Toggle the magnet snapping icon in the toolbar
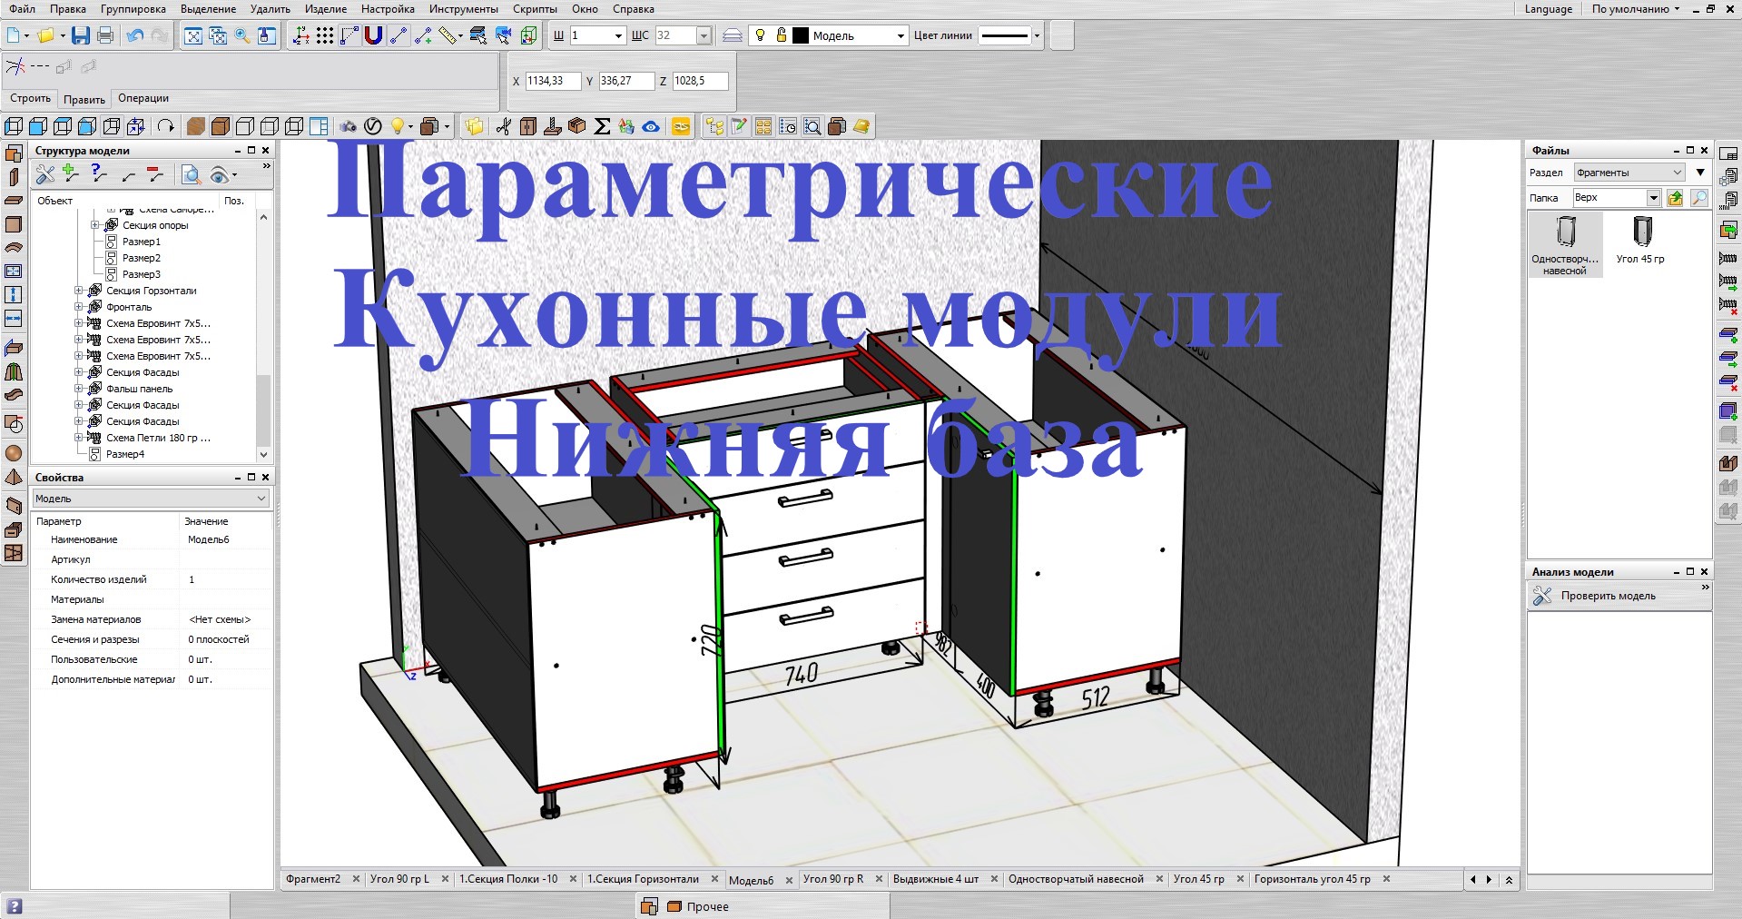 [x=372, y=35]
